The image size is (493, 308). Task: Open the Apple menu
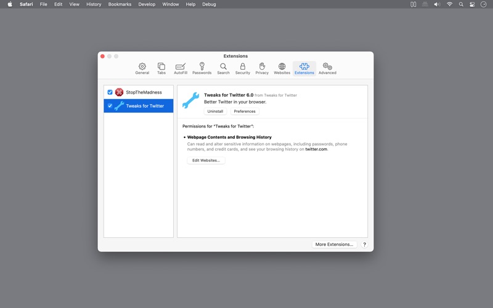pos(10,4)
